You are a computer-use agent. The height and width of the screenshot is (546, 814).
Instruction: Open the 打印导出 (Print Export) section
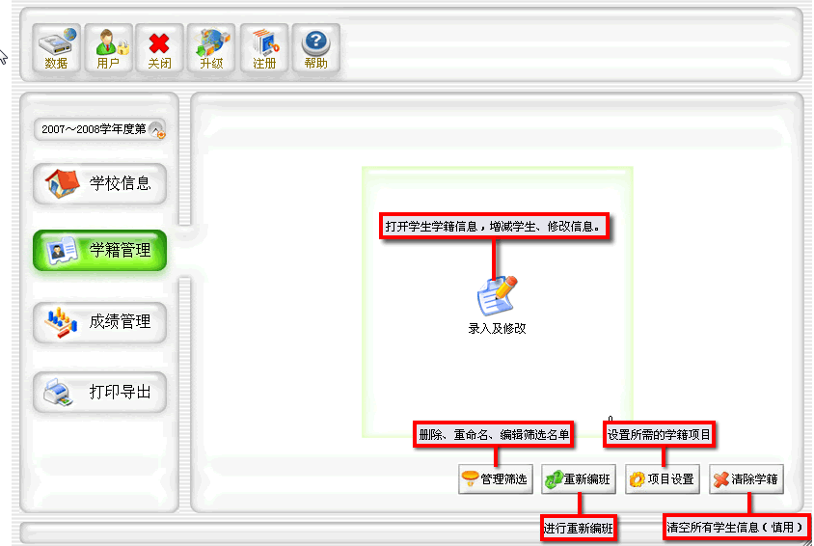click(99, 392)
